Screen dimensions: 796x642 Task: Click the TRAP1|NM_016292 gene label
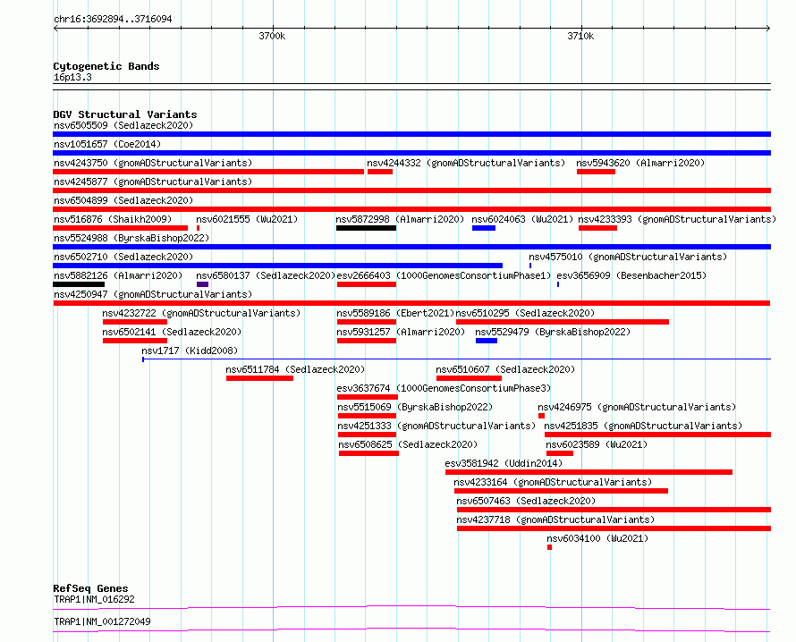(x=94, y=599)
